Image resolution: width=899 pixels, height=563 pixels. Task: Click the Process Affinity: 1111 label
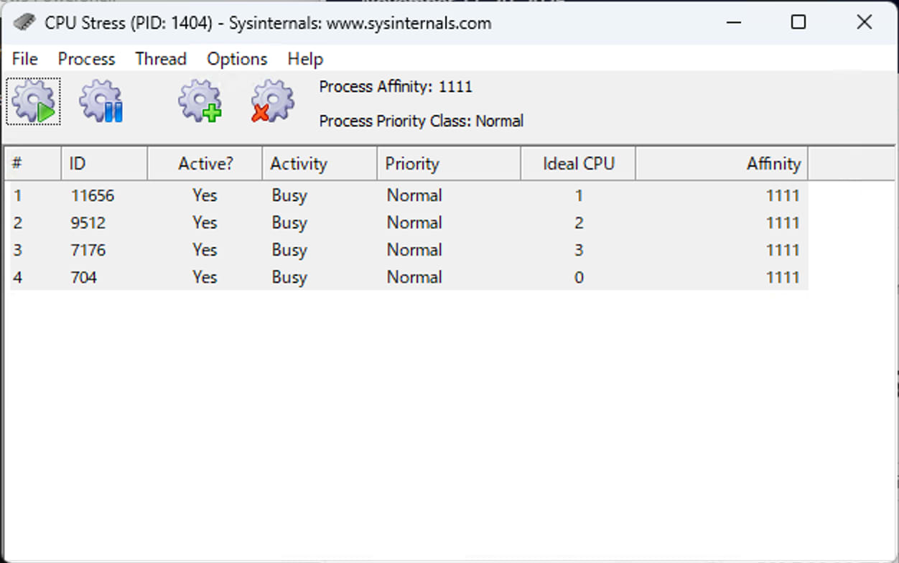point(396,87)
